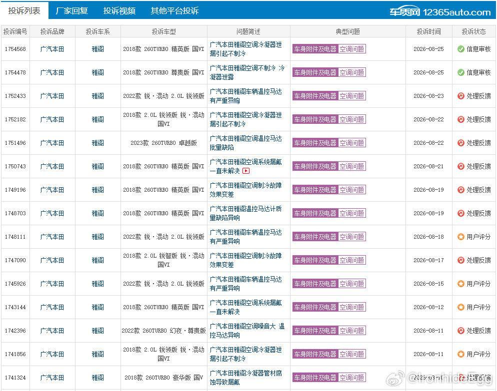
Task: Open the 投诉列表 tab
Action: [x=24, y=10]
